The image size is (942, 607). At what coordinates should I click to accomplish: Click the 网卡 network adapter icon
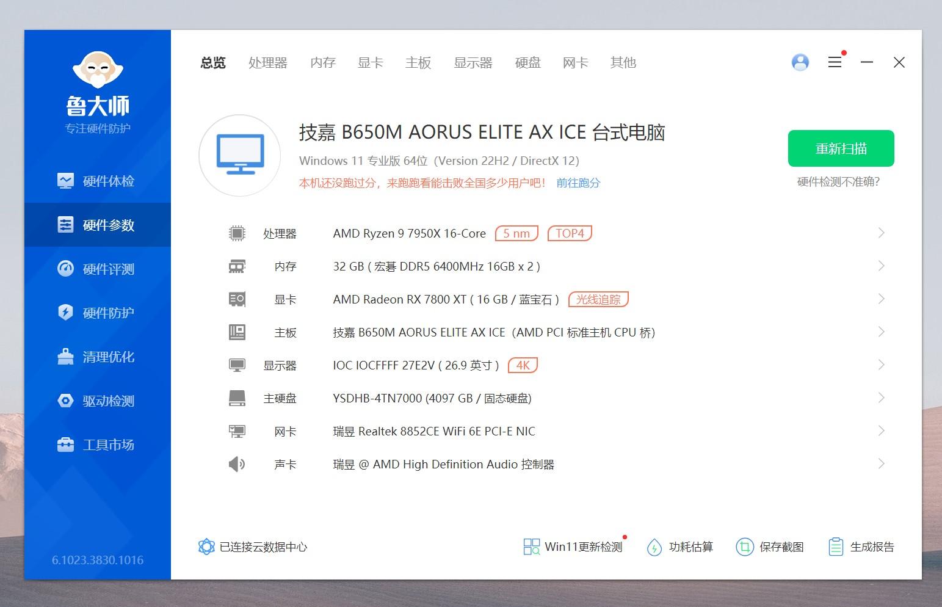point(237,431)
